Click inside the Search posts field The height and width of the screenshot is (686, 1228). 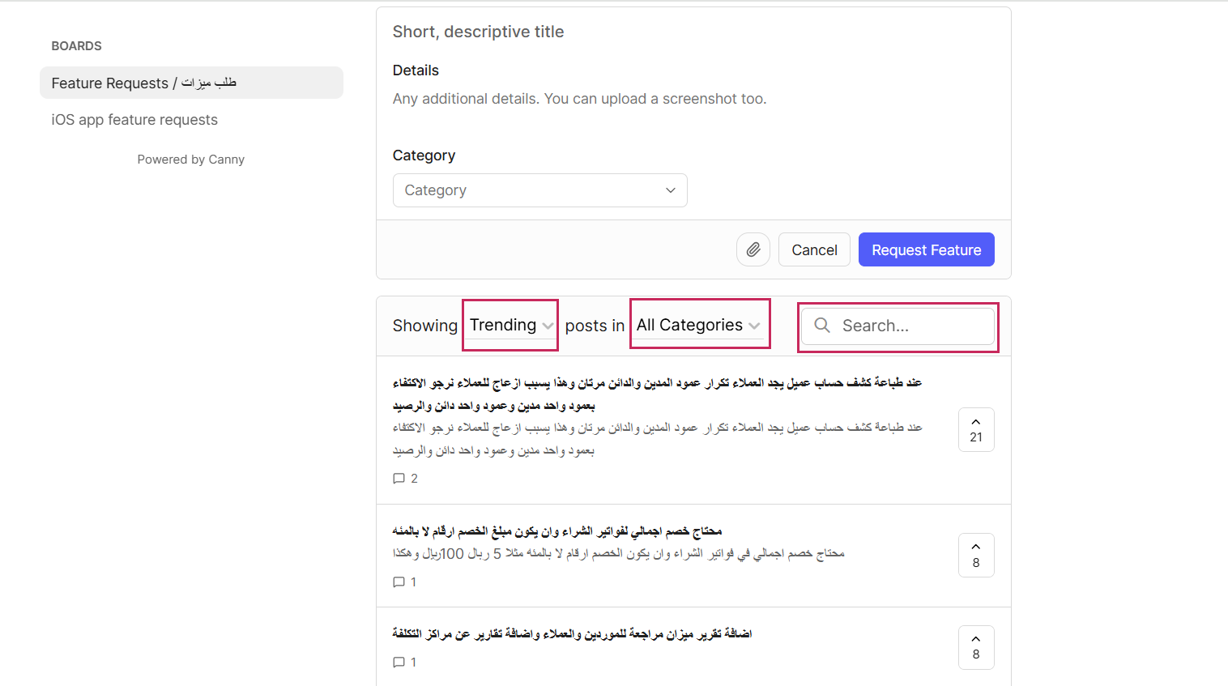(899, 326)
